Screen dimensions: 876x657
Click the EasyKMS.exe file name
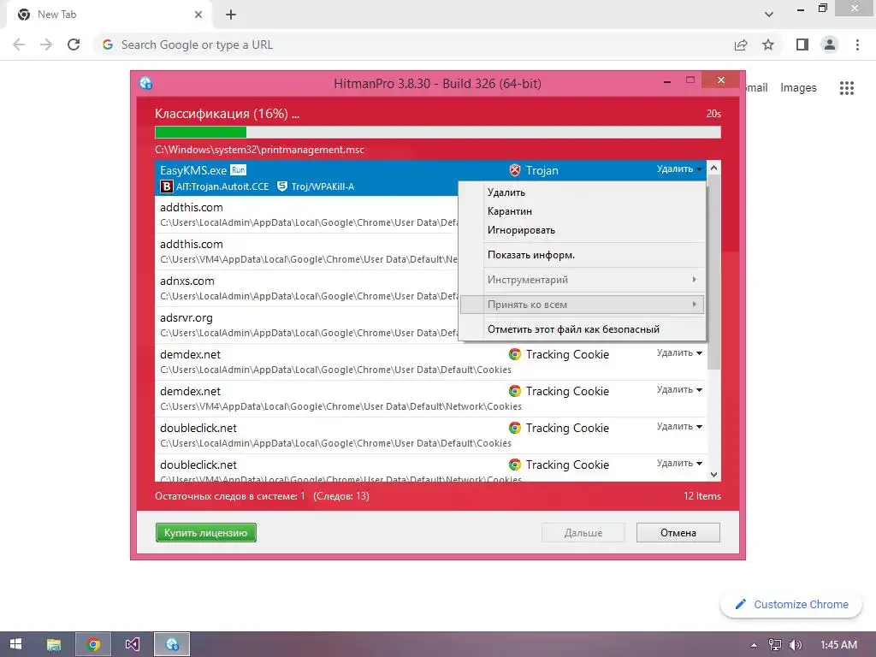click(193, 170)
